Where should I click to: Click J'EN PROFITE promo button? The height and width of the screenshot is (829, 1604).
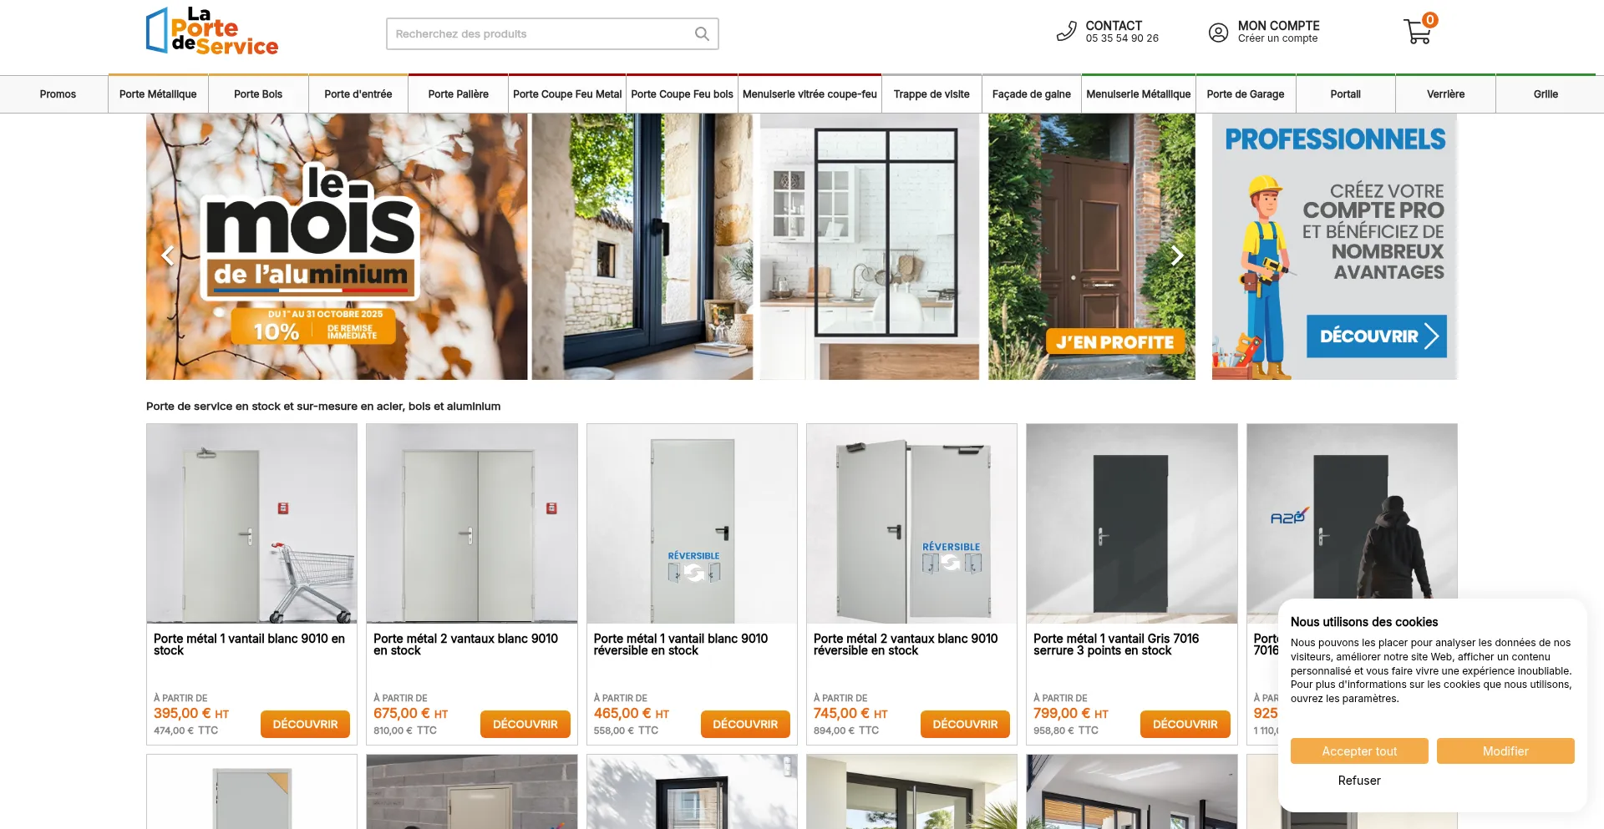pyautogui.click(x=1114, y=342)
